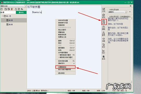
Task: Click the outline content text area
Action: [x=119, y=50]
